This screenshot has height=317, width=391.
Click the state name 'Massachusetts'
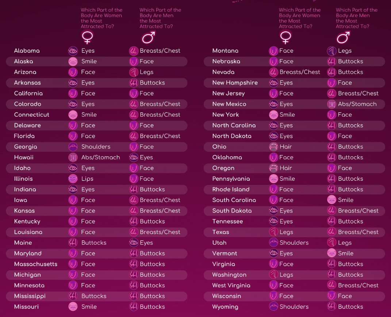coord(36,264)
